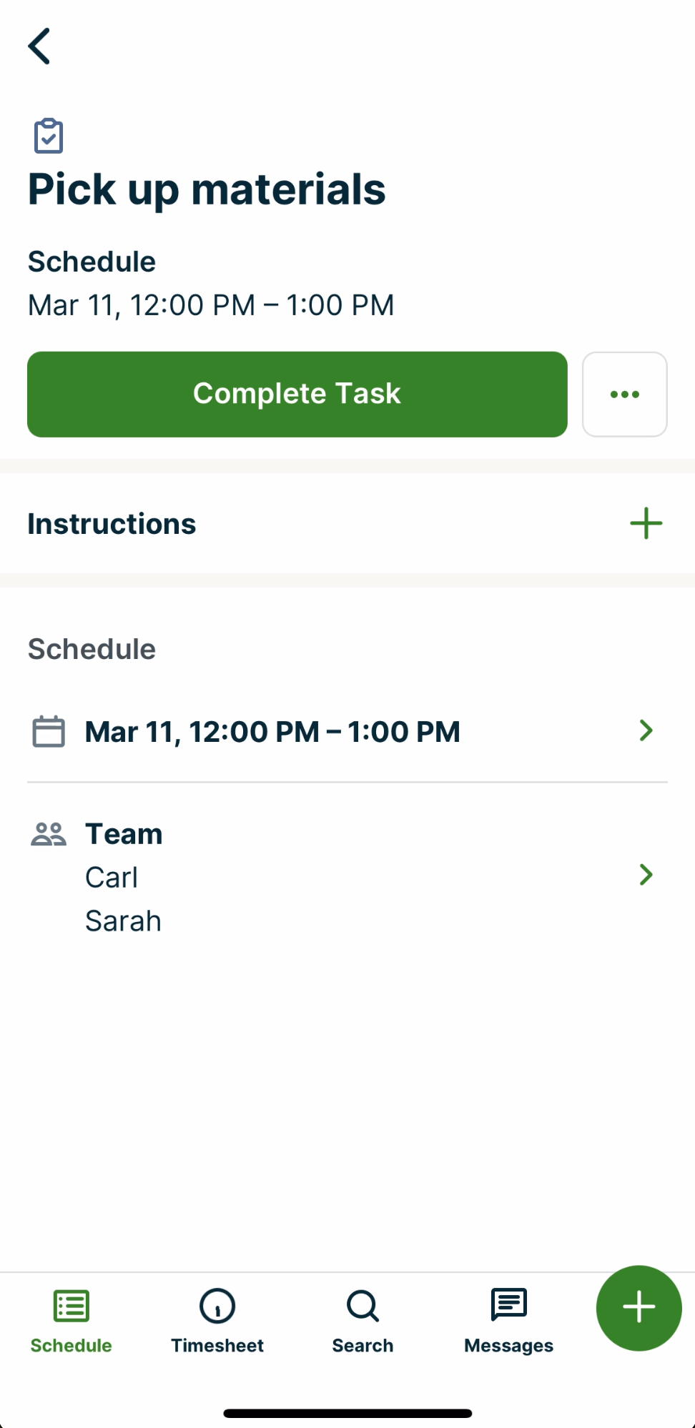Add instructions with the plus icon
695x1428 pixels.
(646, 523)
